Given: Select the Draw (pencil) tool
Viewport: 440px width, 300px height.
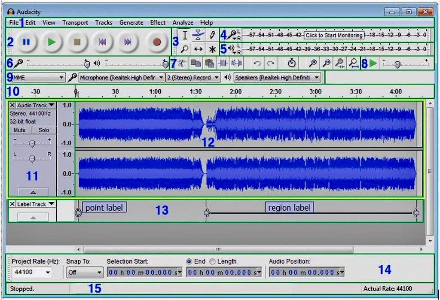Looking at the screenshot, I should click(x=212, y=35).
